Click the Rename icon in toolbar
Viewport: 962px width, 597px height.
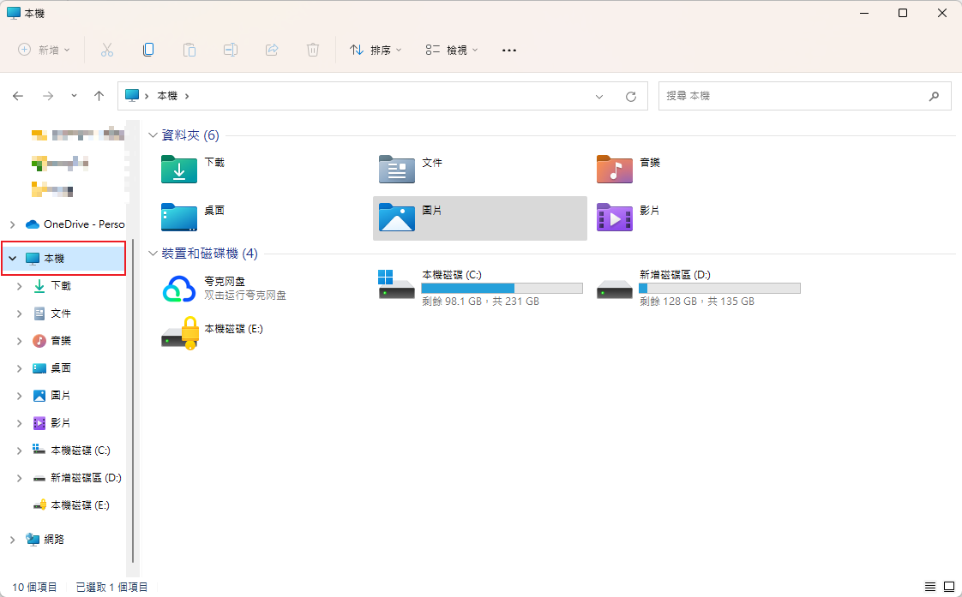coord(231,50)
